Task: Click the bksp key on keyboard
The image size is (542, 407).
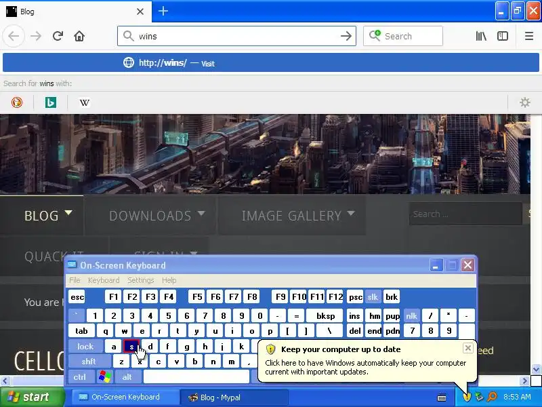Action: pyautogui.click(x=325, y=315)
